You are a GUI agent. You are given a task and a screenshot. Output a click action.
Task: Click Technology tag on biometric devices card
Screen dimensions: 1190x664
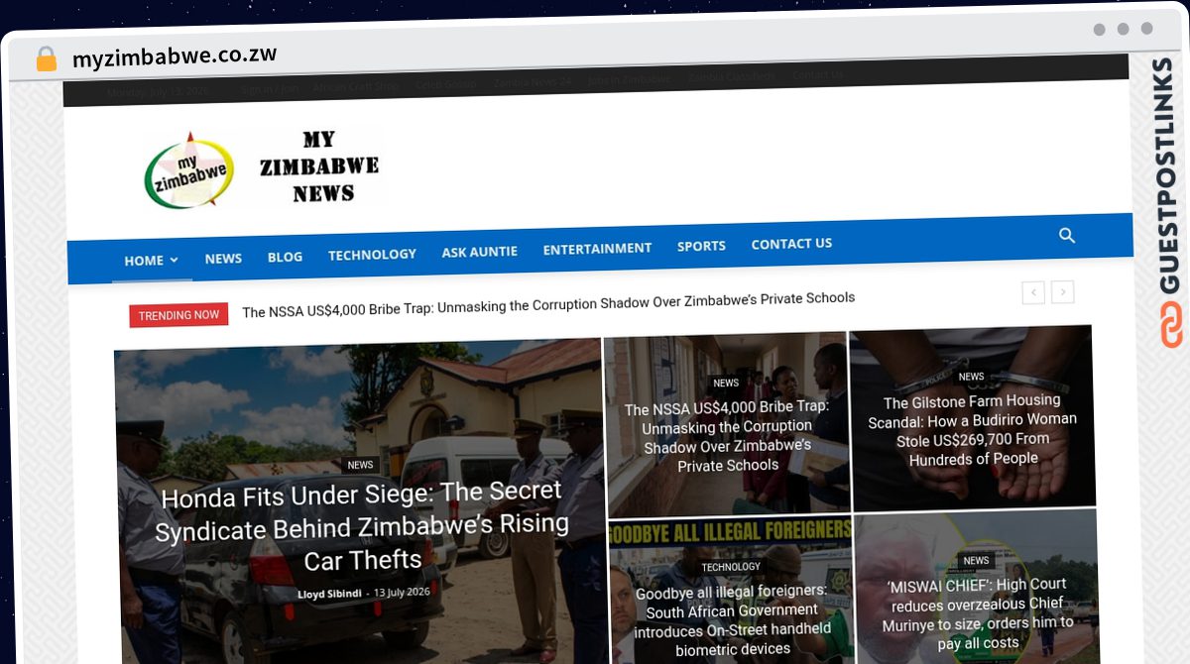tap(731, 567)
